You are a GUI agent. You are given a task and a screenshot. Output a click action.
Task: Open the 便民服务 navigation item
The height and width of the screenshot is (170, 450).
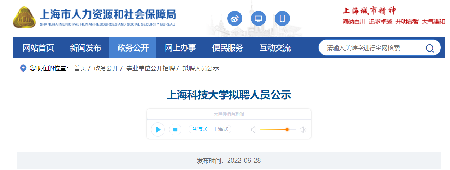click(x=228, y=48)
